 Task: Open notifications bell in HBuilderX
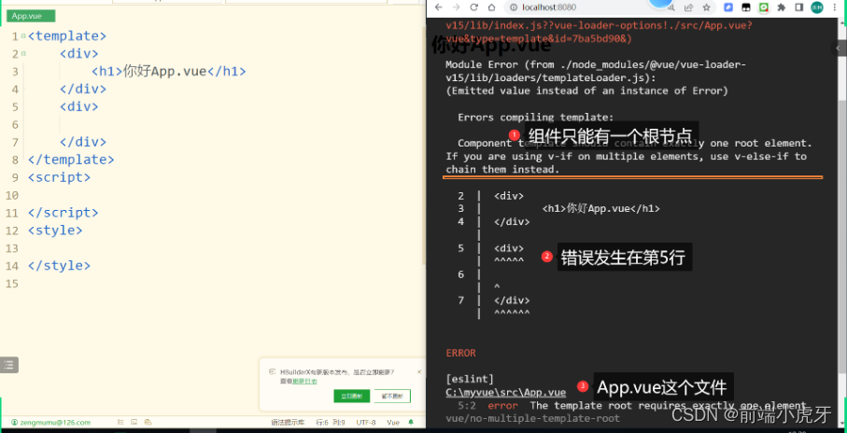tap(411, 422)
